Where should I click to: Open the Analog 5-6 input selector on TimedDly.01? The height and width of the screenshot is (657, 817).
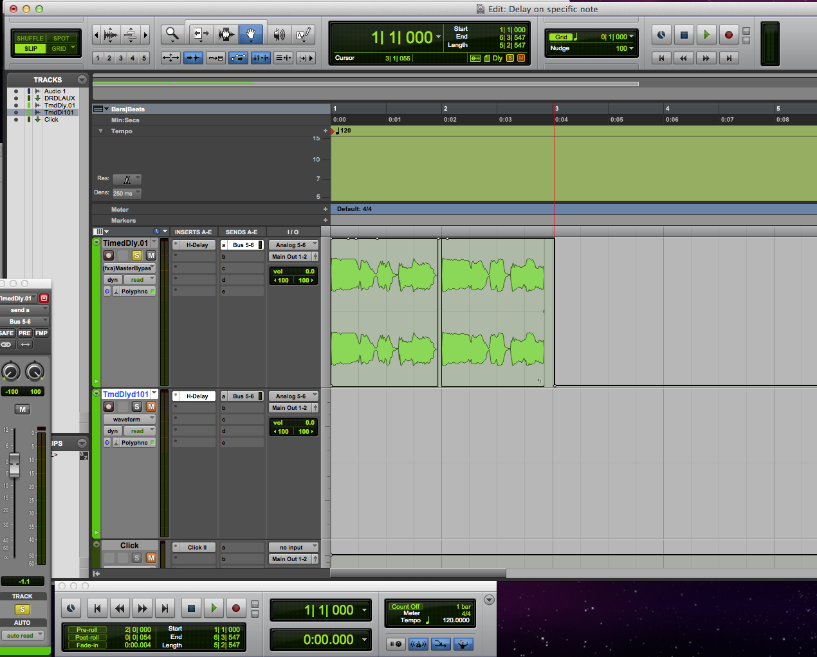[x=293, y=245]
